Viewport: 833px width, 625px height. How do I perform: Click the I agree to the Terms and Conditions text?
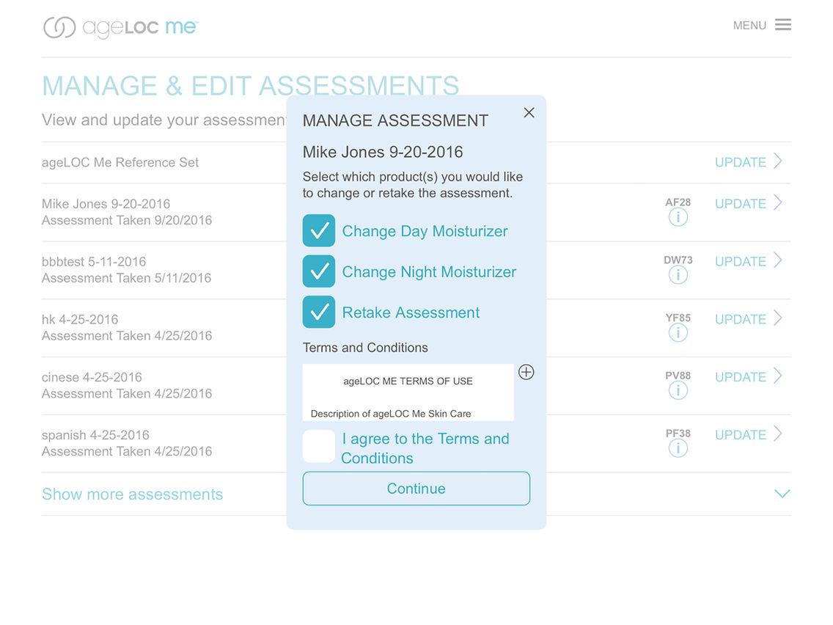point(425,448)
